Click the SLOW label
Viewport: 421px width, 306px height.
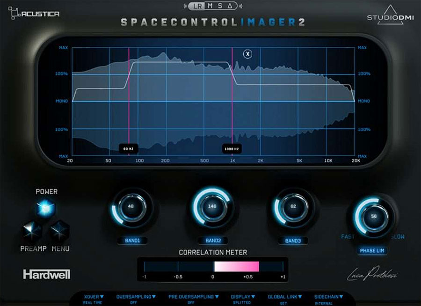398,237
